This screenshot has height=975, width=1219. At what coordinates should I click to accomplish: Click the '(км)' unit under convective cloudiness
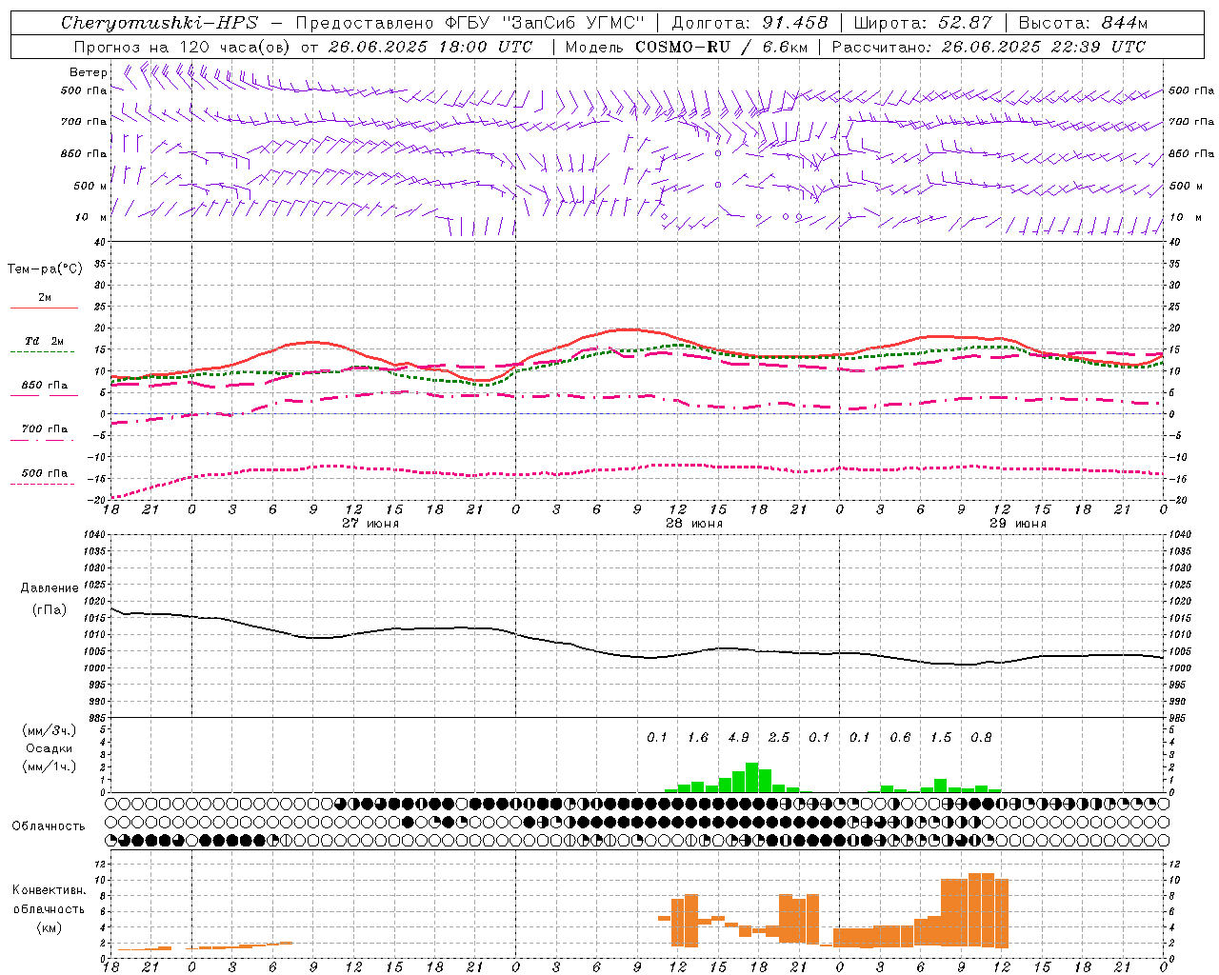coord(50,926)
